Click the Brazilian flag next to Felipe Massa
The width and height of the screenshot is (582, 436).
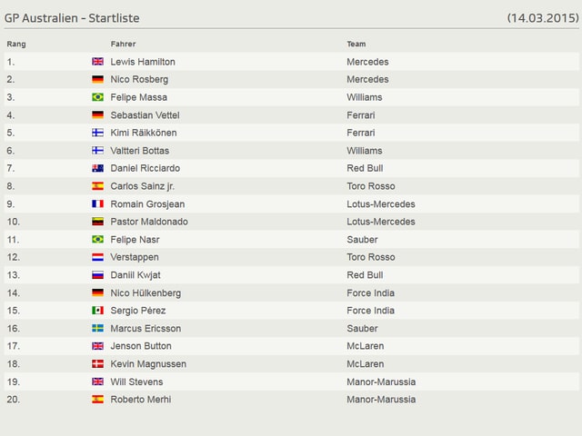tap(97, 97)
